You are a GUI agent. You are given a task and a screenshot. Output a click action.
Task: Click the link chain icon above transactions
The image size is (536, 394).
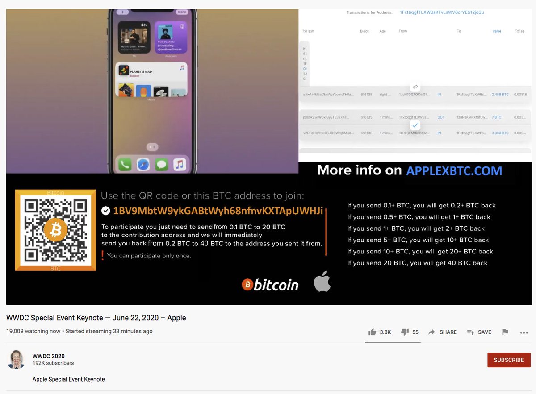click(x=415, y=87)
